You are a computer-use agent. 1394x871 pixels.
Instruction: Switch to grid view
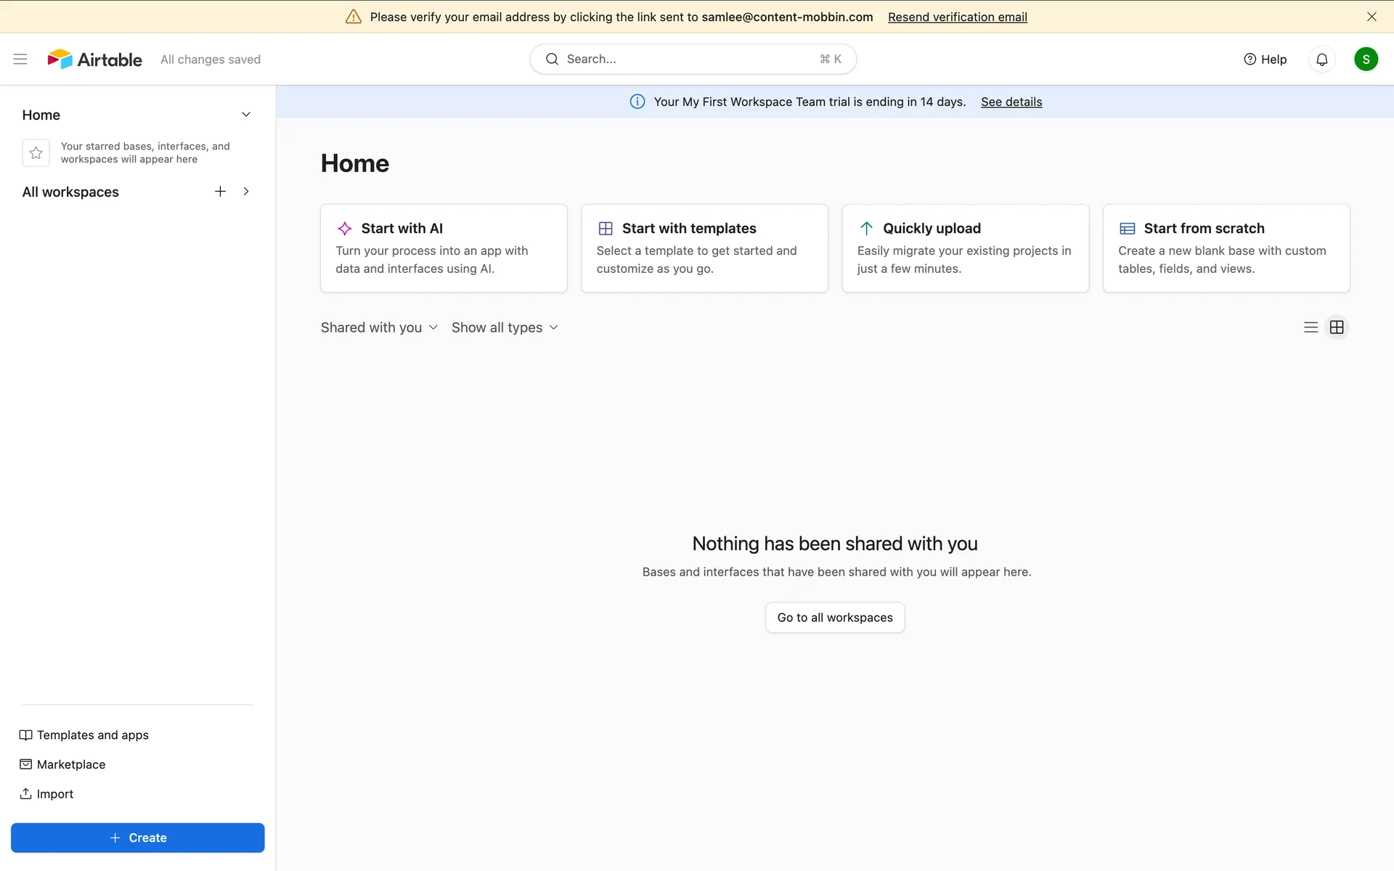1337,327
